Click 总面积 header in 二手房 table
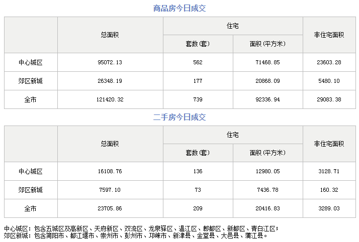 [110, 144]
